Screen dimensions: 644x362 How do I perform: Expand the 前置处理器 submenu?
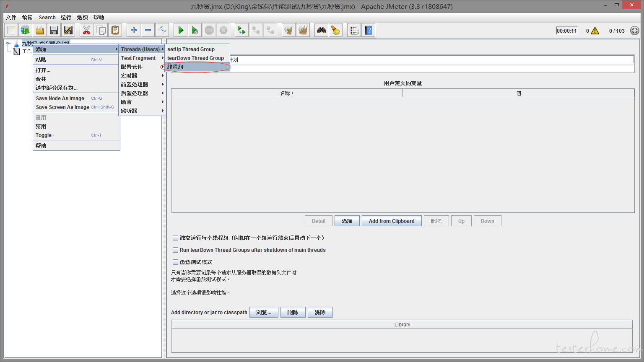(x=142, y=84)
